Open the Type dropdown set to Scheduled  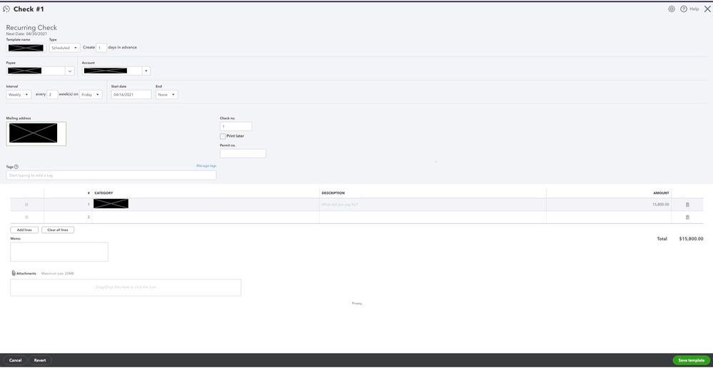pos(64,48)
